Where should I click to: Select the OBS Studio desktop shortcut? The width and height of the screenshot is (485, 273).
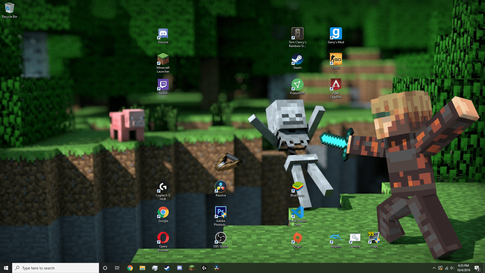click(x=221, y=240)
